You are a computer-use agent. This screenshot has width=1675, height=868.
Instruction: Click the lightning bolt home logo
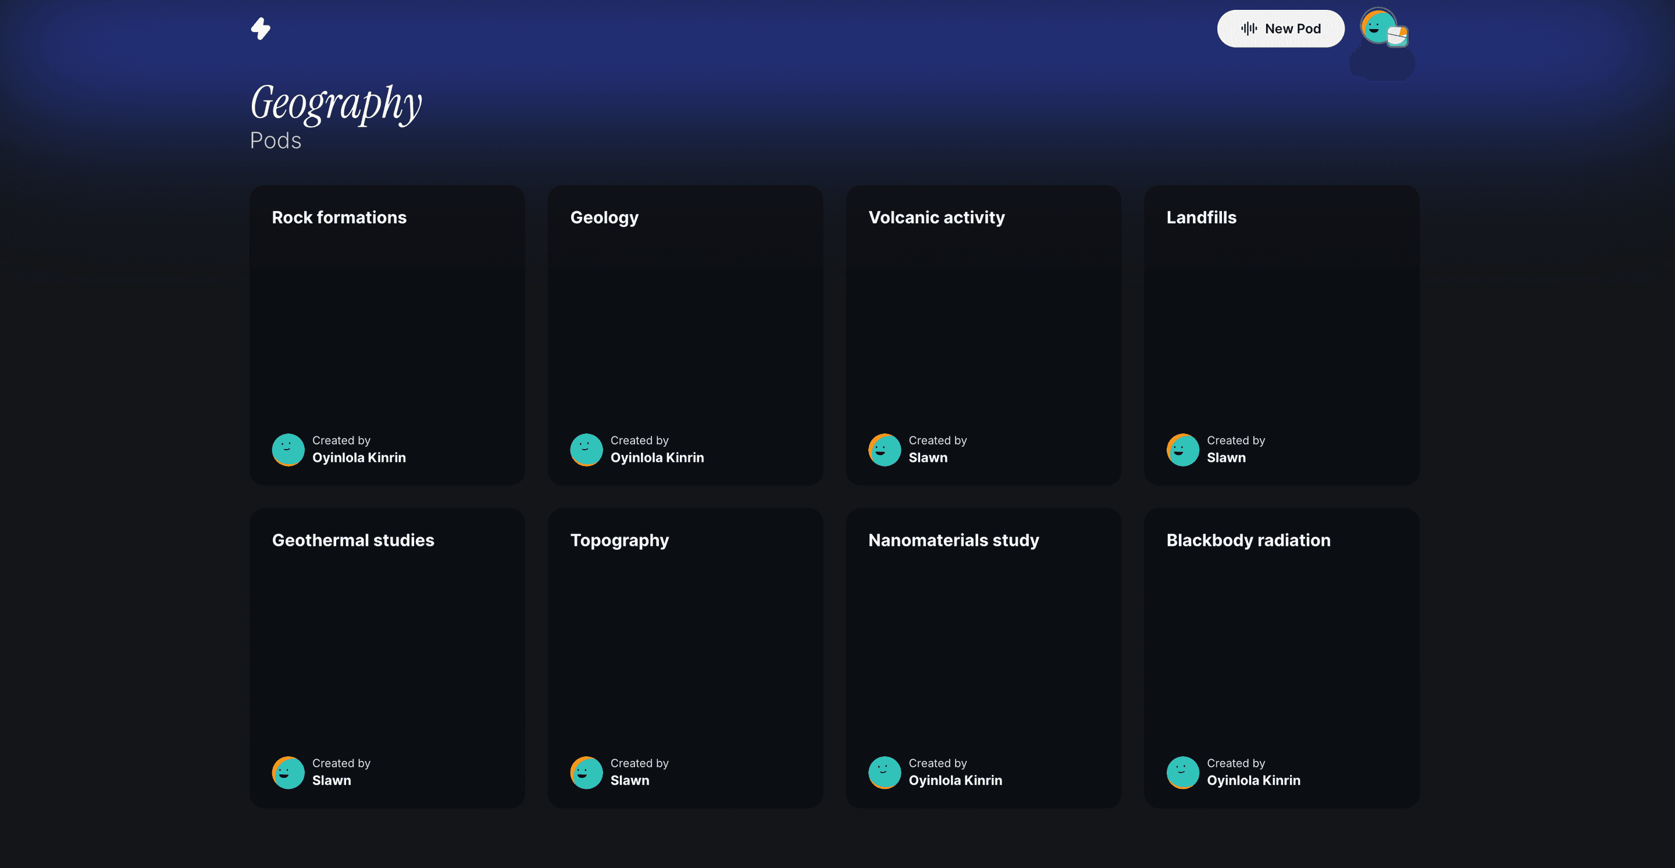(261, 29)
